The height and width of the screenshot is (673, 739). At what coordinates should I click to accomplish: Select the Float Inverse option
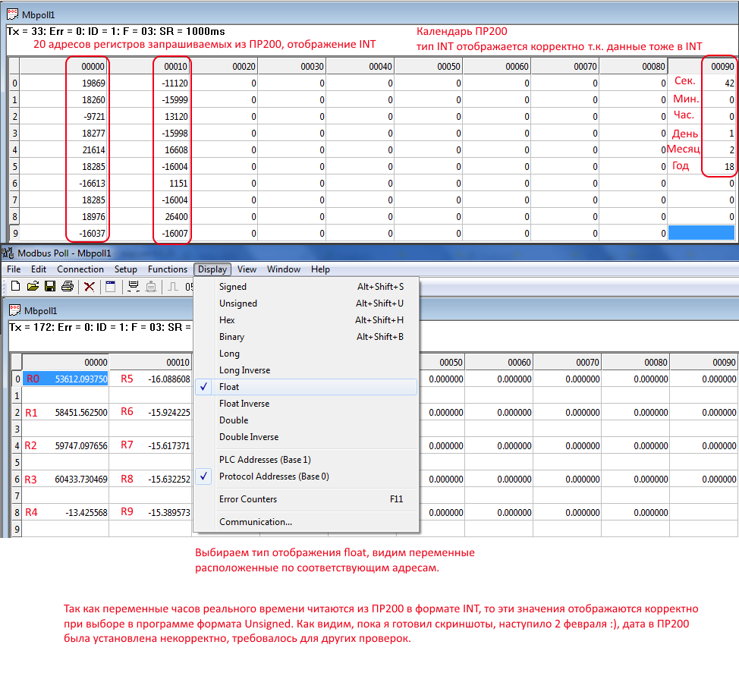click(x=307, y=404)
